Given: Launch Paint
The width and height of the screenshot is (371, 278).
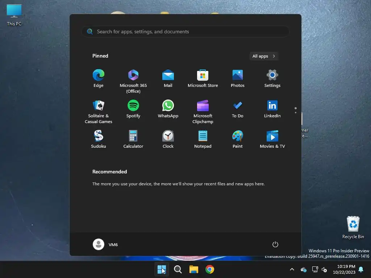Looking at the screenshot, I should click(238, 139).
